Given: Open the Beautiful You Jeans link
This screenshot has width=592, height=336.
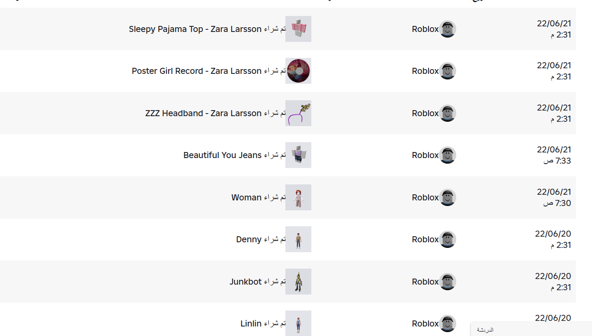Looking at the screenshot, I should point(222,155).
